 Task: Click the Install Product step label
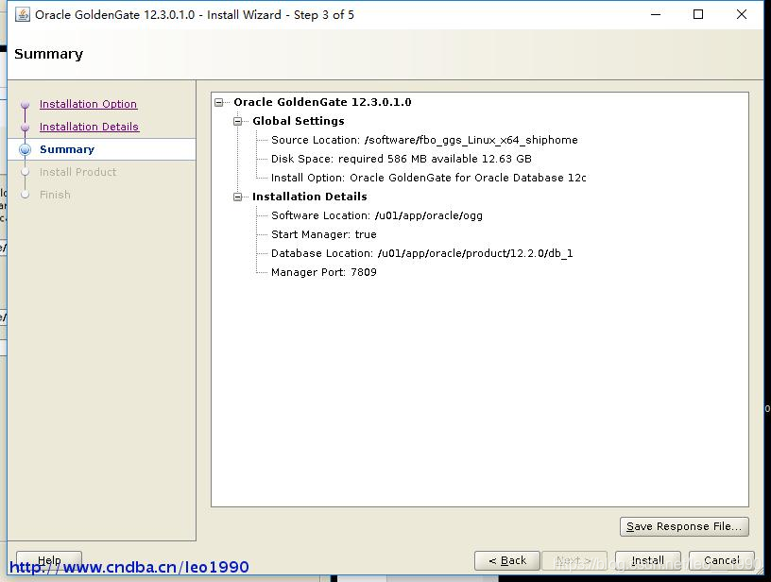click(x=78, y=172)
